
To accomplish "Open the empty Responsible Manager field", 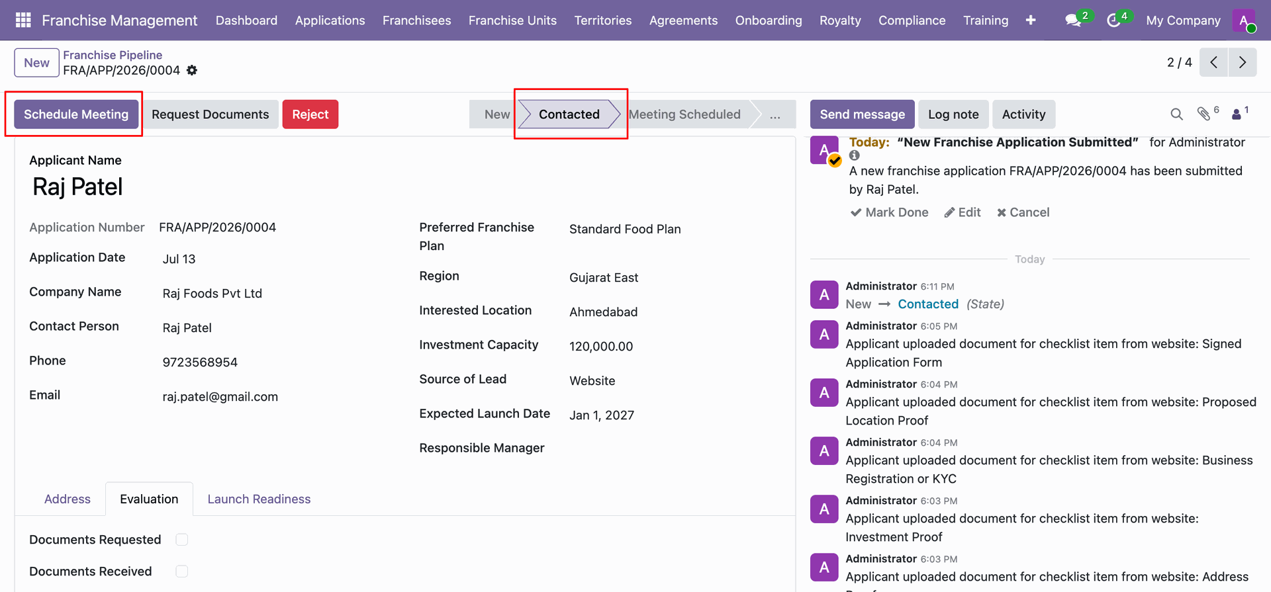I will coord(675,448).
